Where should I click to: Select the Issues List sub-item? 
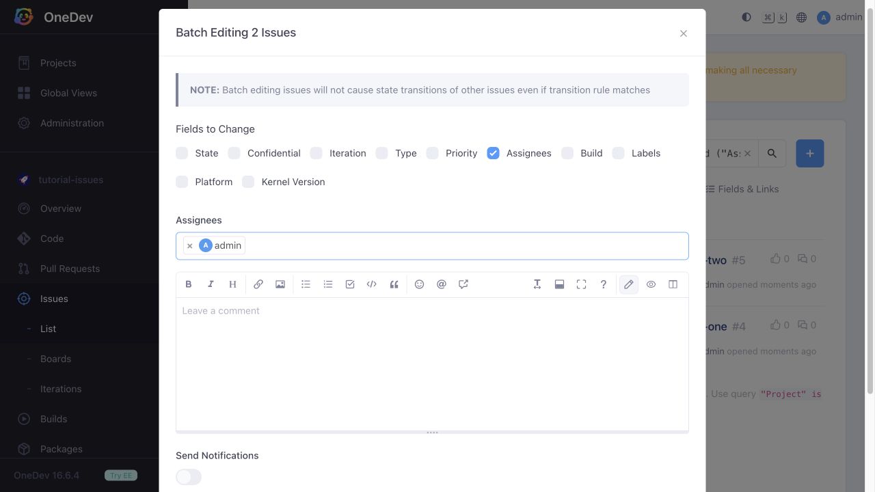[48, 329]
